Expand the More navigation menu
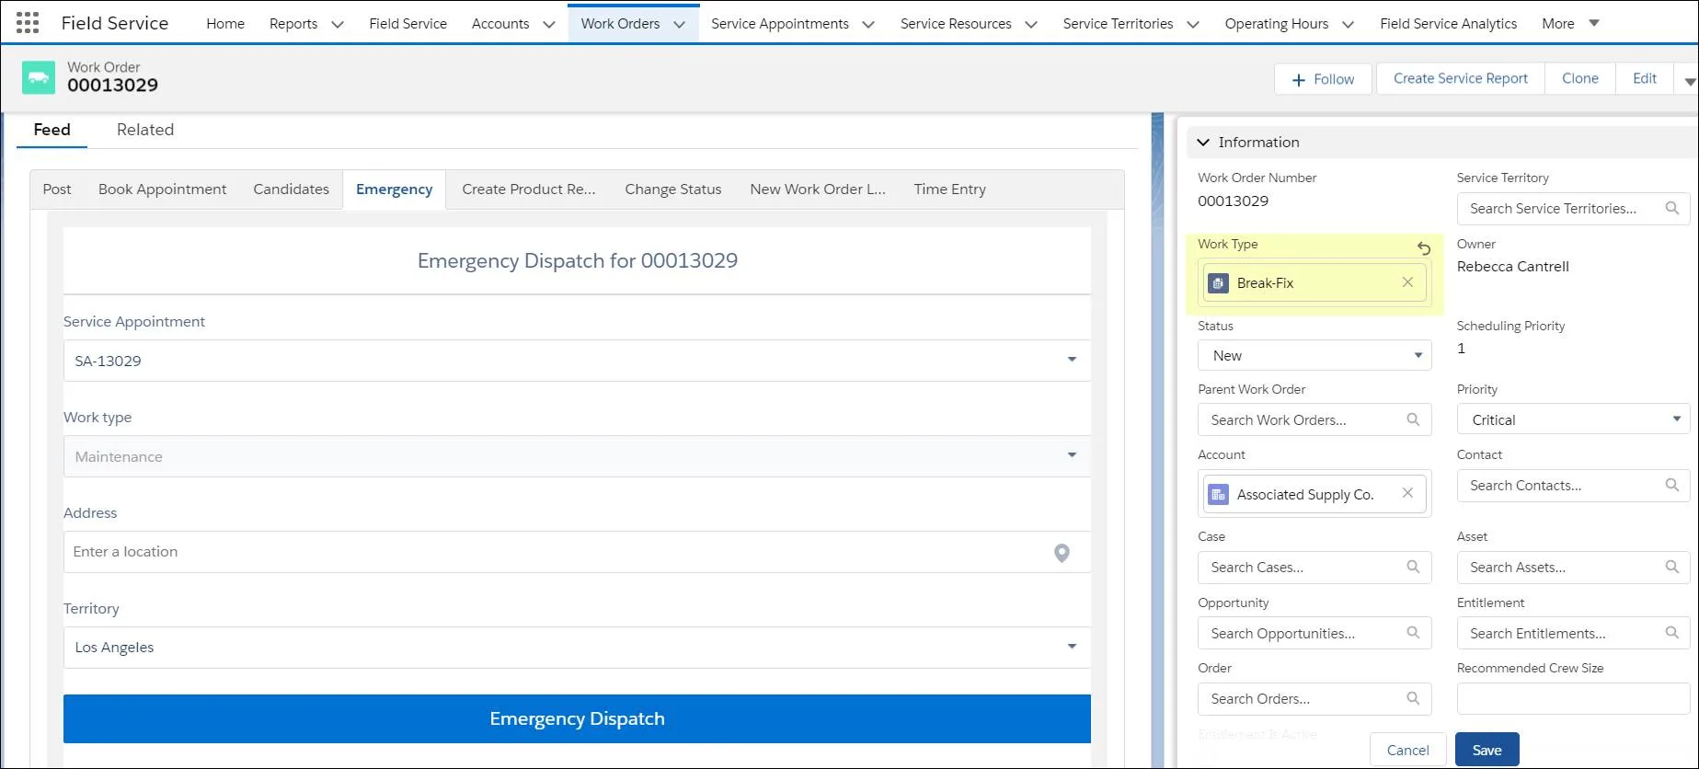Screen dimensions: 1699x769 click(x=1570, y=23)
